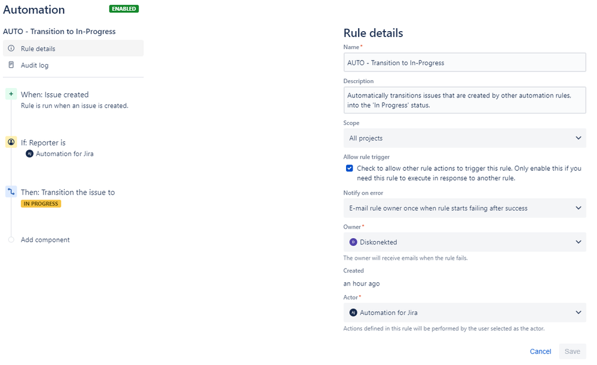
Task: Click the Save button
Action: click(572, 351)
